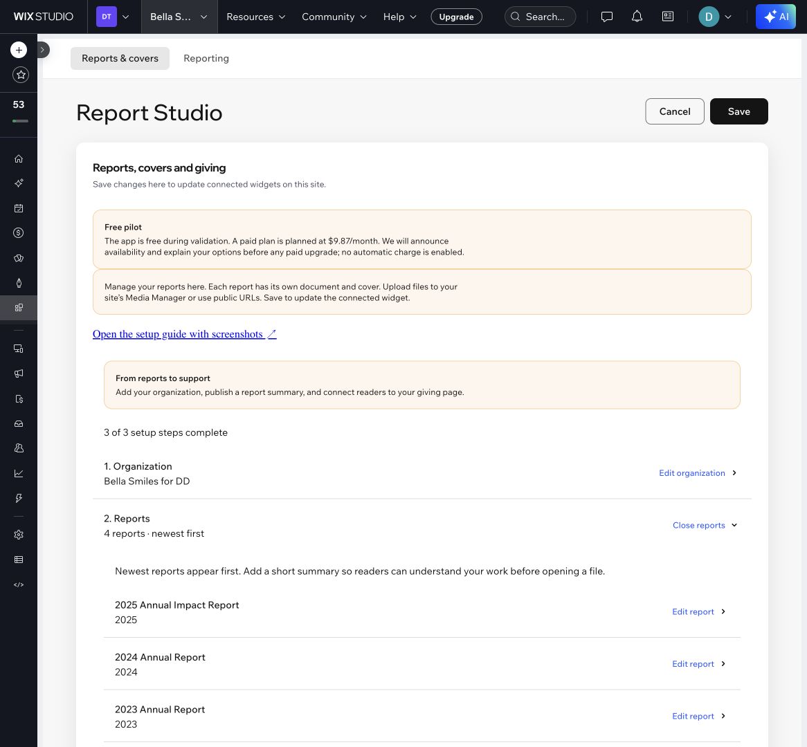This screenshot has width=807, height=747.
Task: Click Edit organization
Action: [698, 473]
